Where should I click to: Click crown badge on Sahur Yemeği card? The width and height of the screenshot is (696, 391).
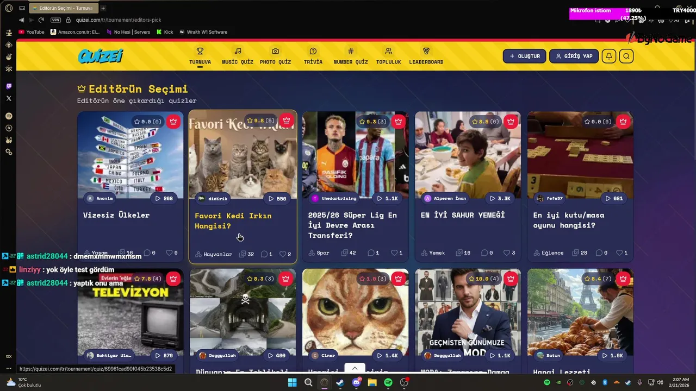pos(511,122)
